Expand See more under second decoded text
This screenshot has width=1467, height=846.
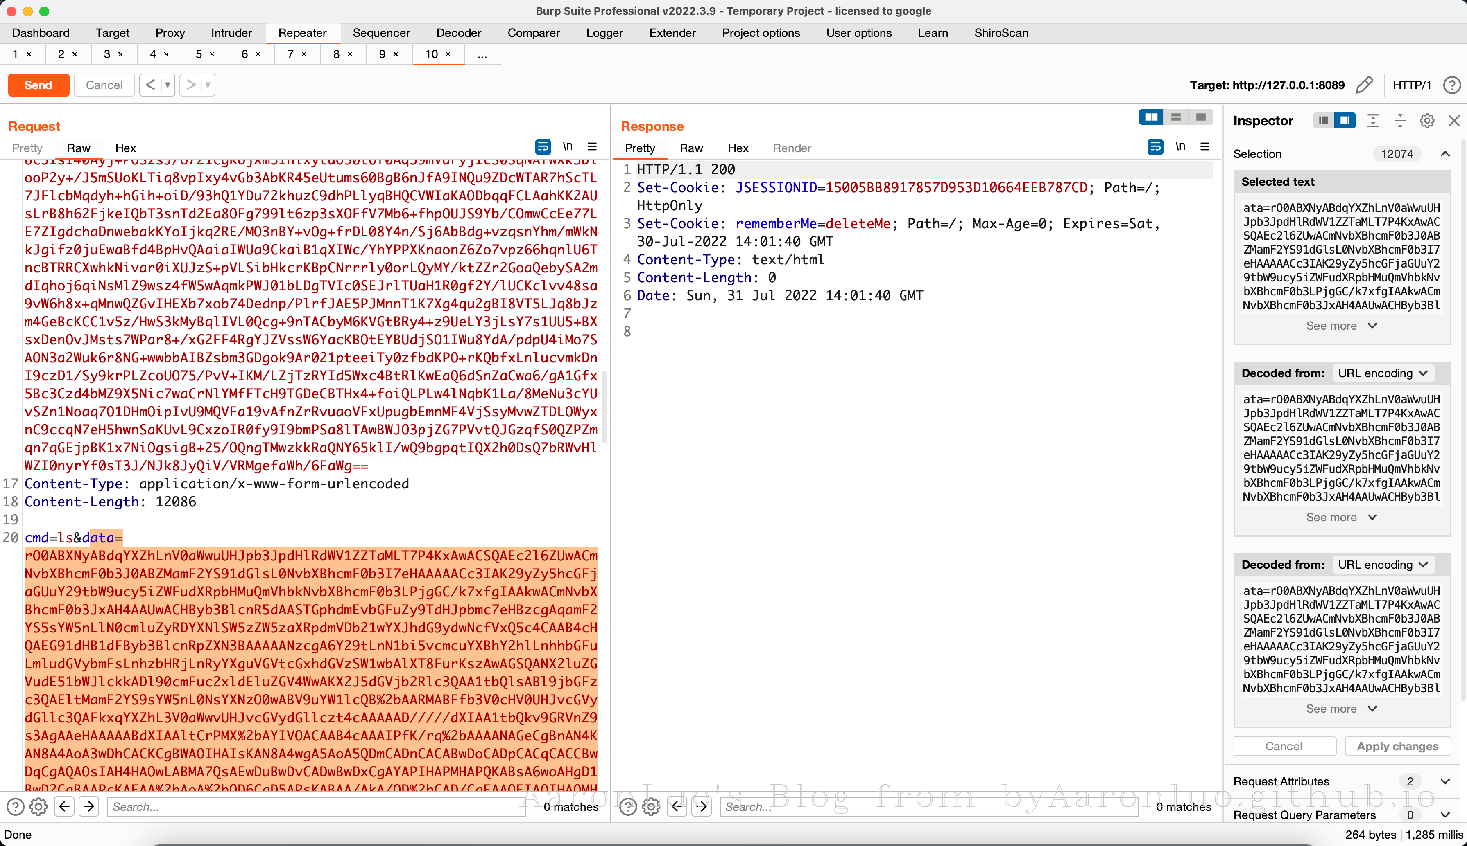click(1341, 709)
